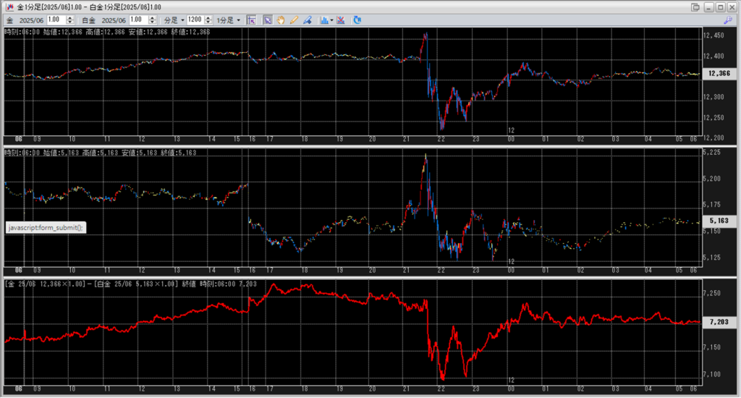This screenshot has width=741, height=398.
Task: Click the bar chart indicator icon
Action: (x=323, y=20)
